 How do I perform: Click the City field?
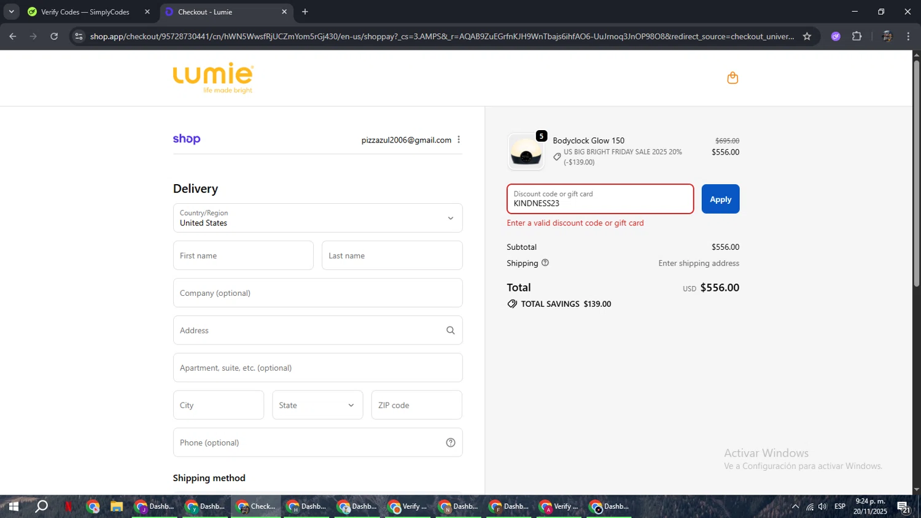coord(218,405)
